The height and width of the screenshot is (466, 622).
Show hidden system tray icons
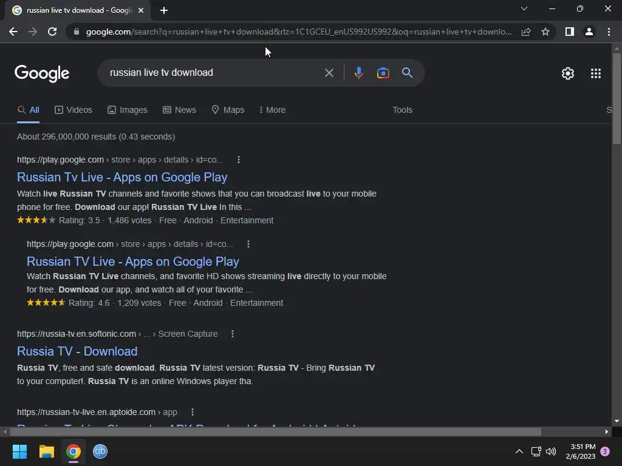pyautogui.click(x=519, y=451)
